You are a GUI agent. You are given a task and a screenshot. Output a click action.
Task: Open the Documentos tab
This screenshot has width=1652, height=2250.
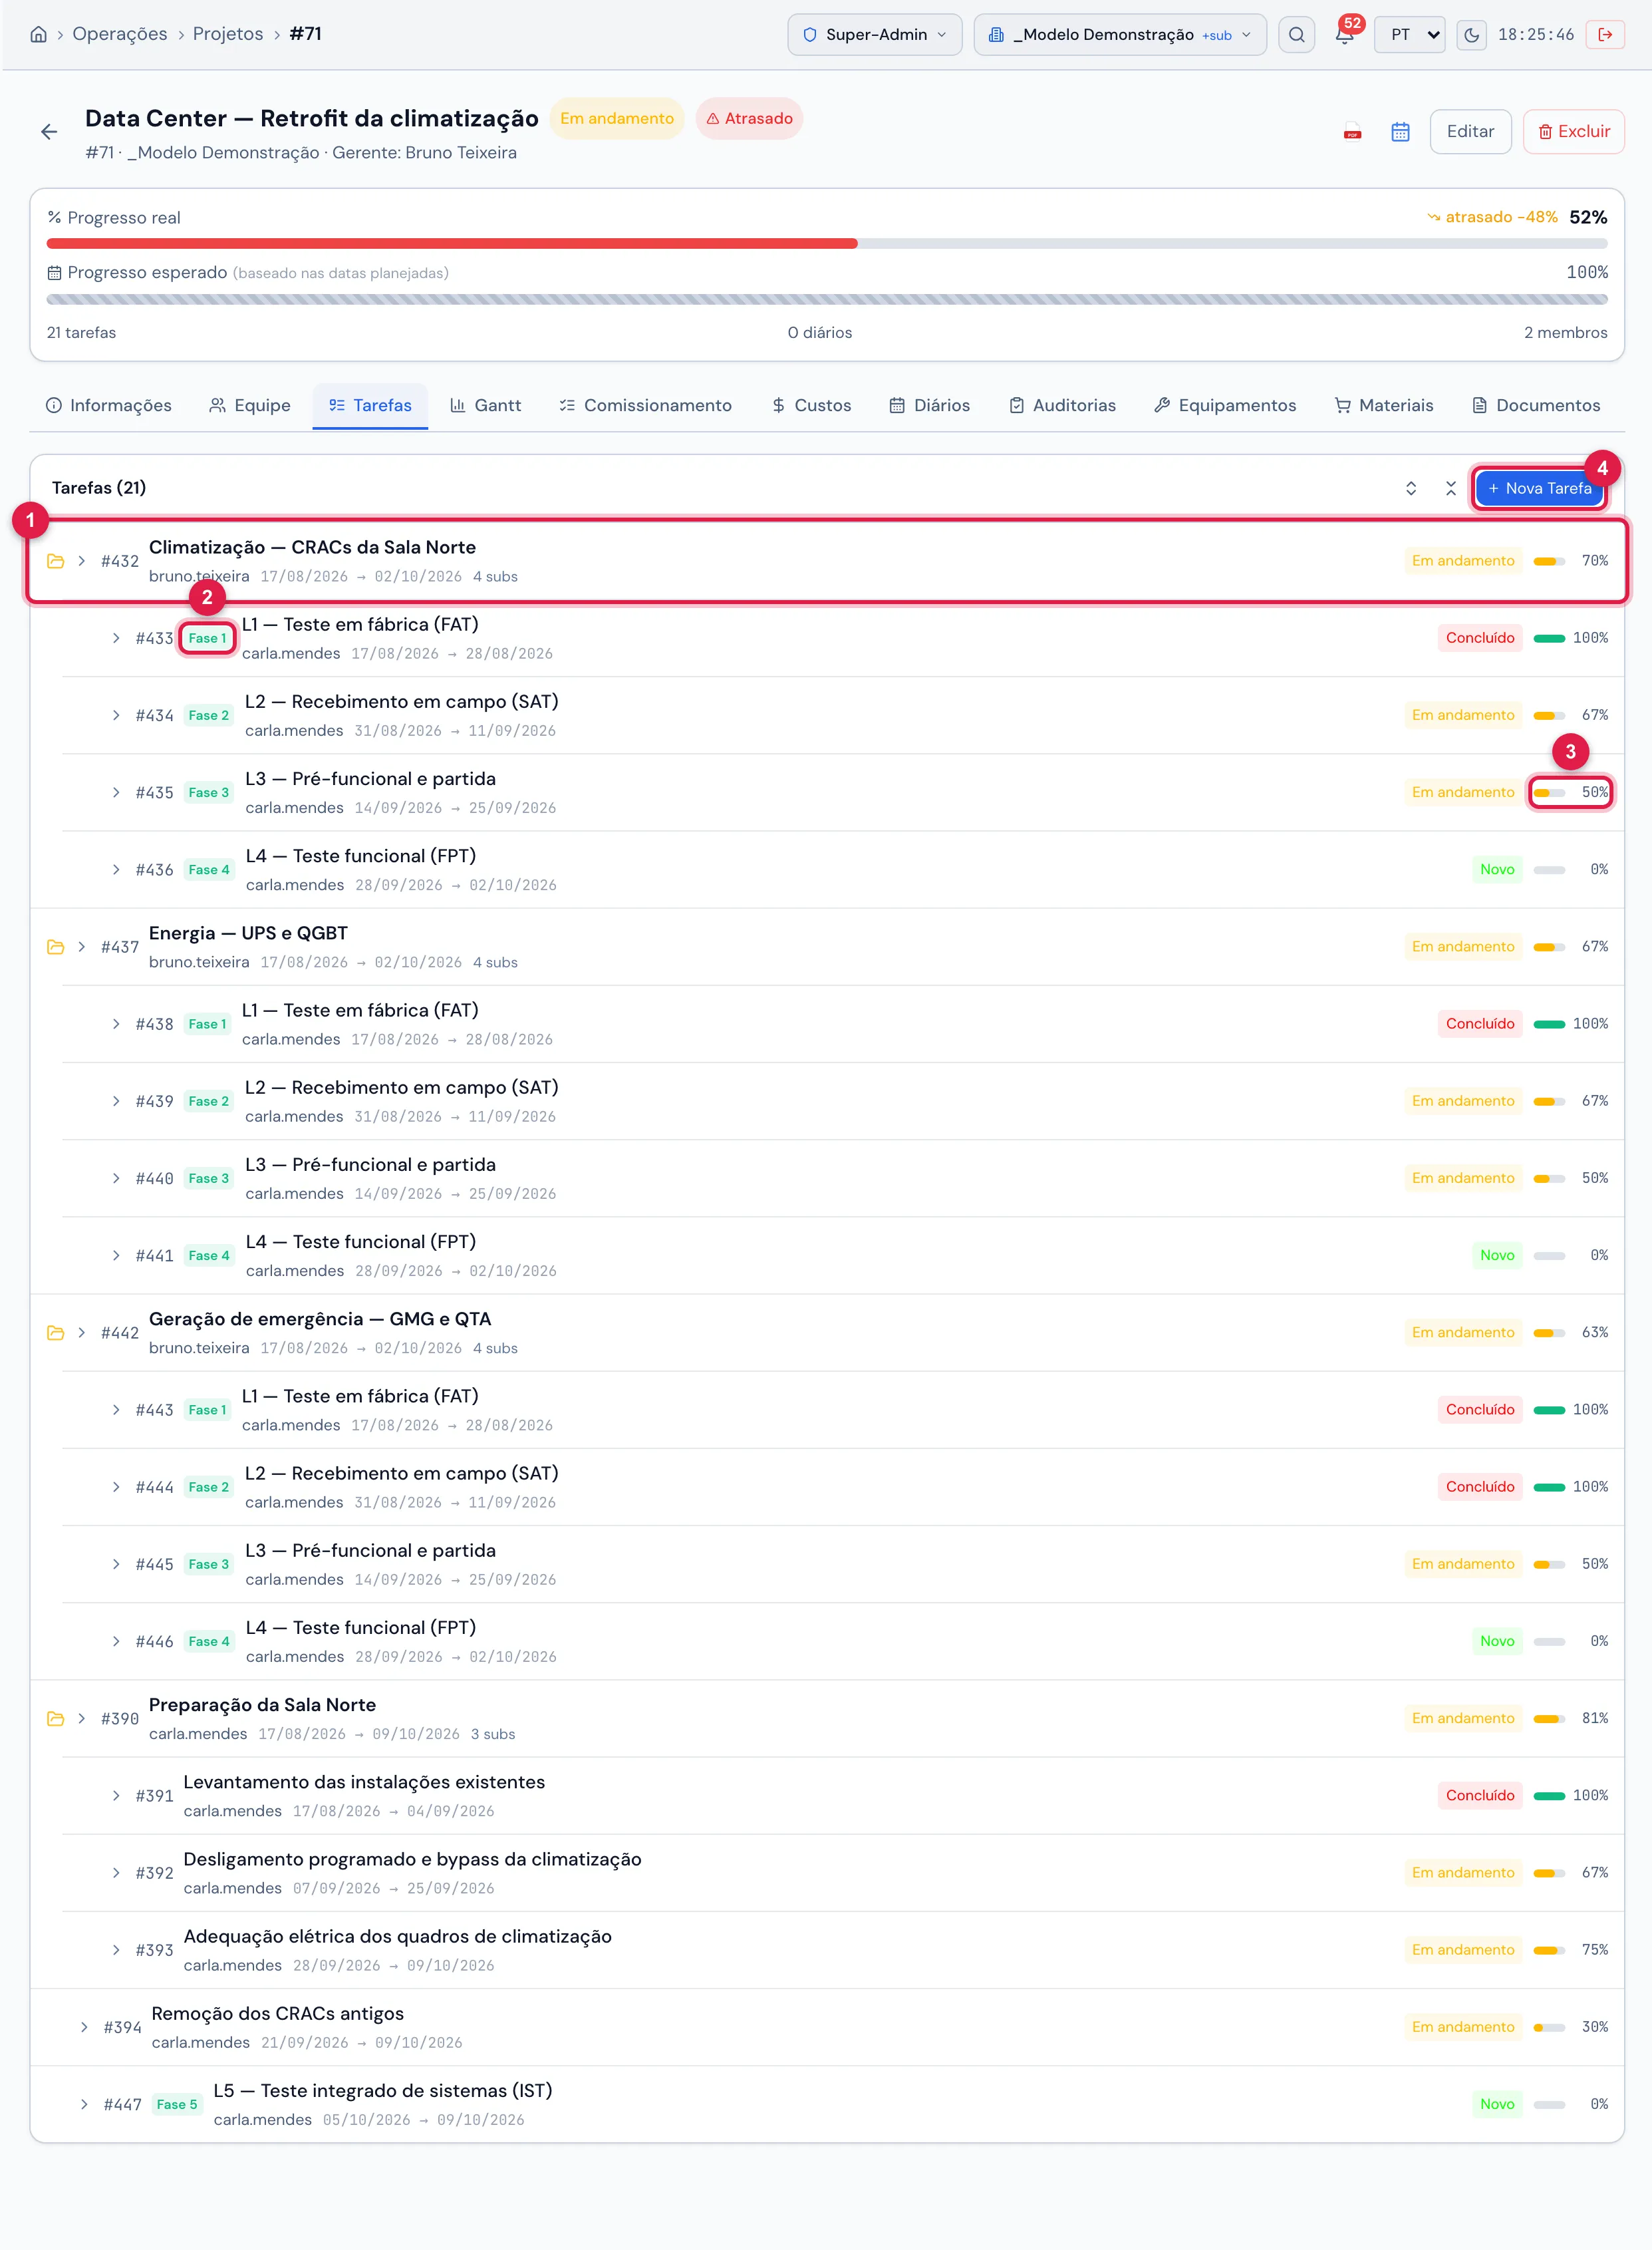(x=1536, y=405)
